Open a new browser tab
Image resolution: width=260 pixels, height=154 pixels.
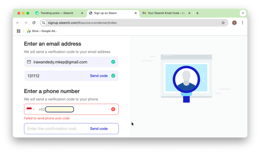coord(197,13)
